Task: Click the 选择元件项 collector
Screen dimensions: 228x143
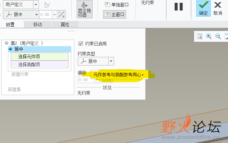Action: pos(40,57)
